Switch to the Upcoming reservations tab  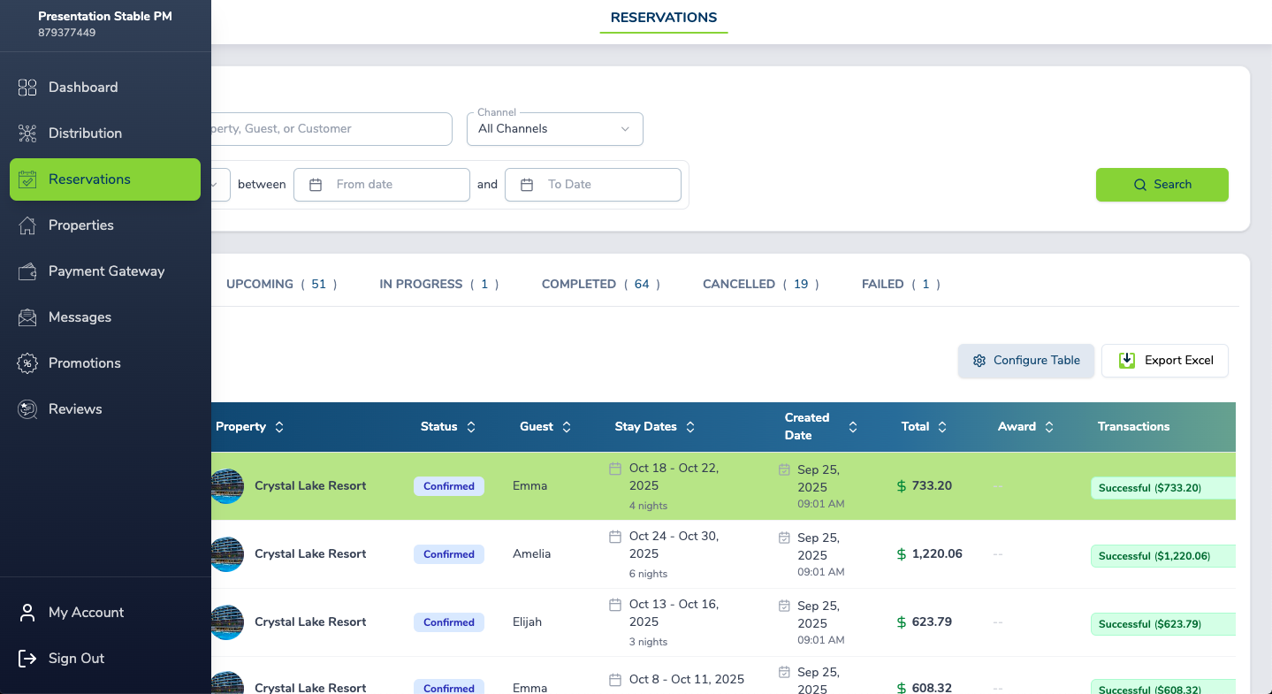tap(281, 285)
